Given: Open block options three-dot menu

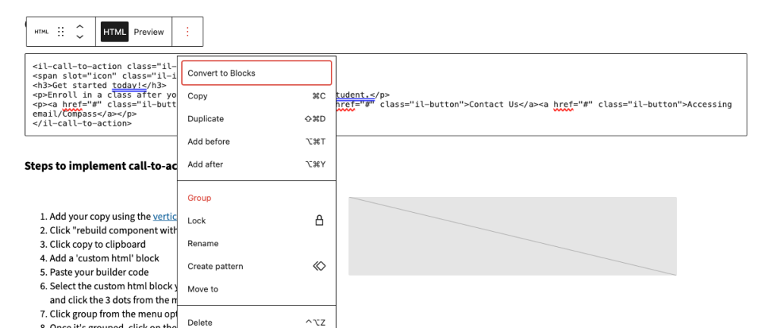Looking at the screenshot, I should [x=187, y=32].
